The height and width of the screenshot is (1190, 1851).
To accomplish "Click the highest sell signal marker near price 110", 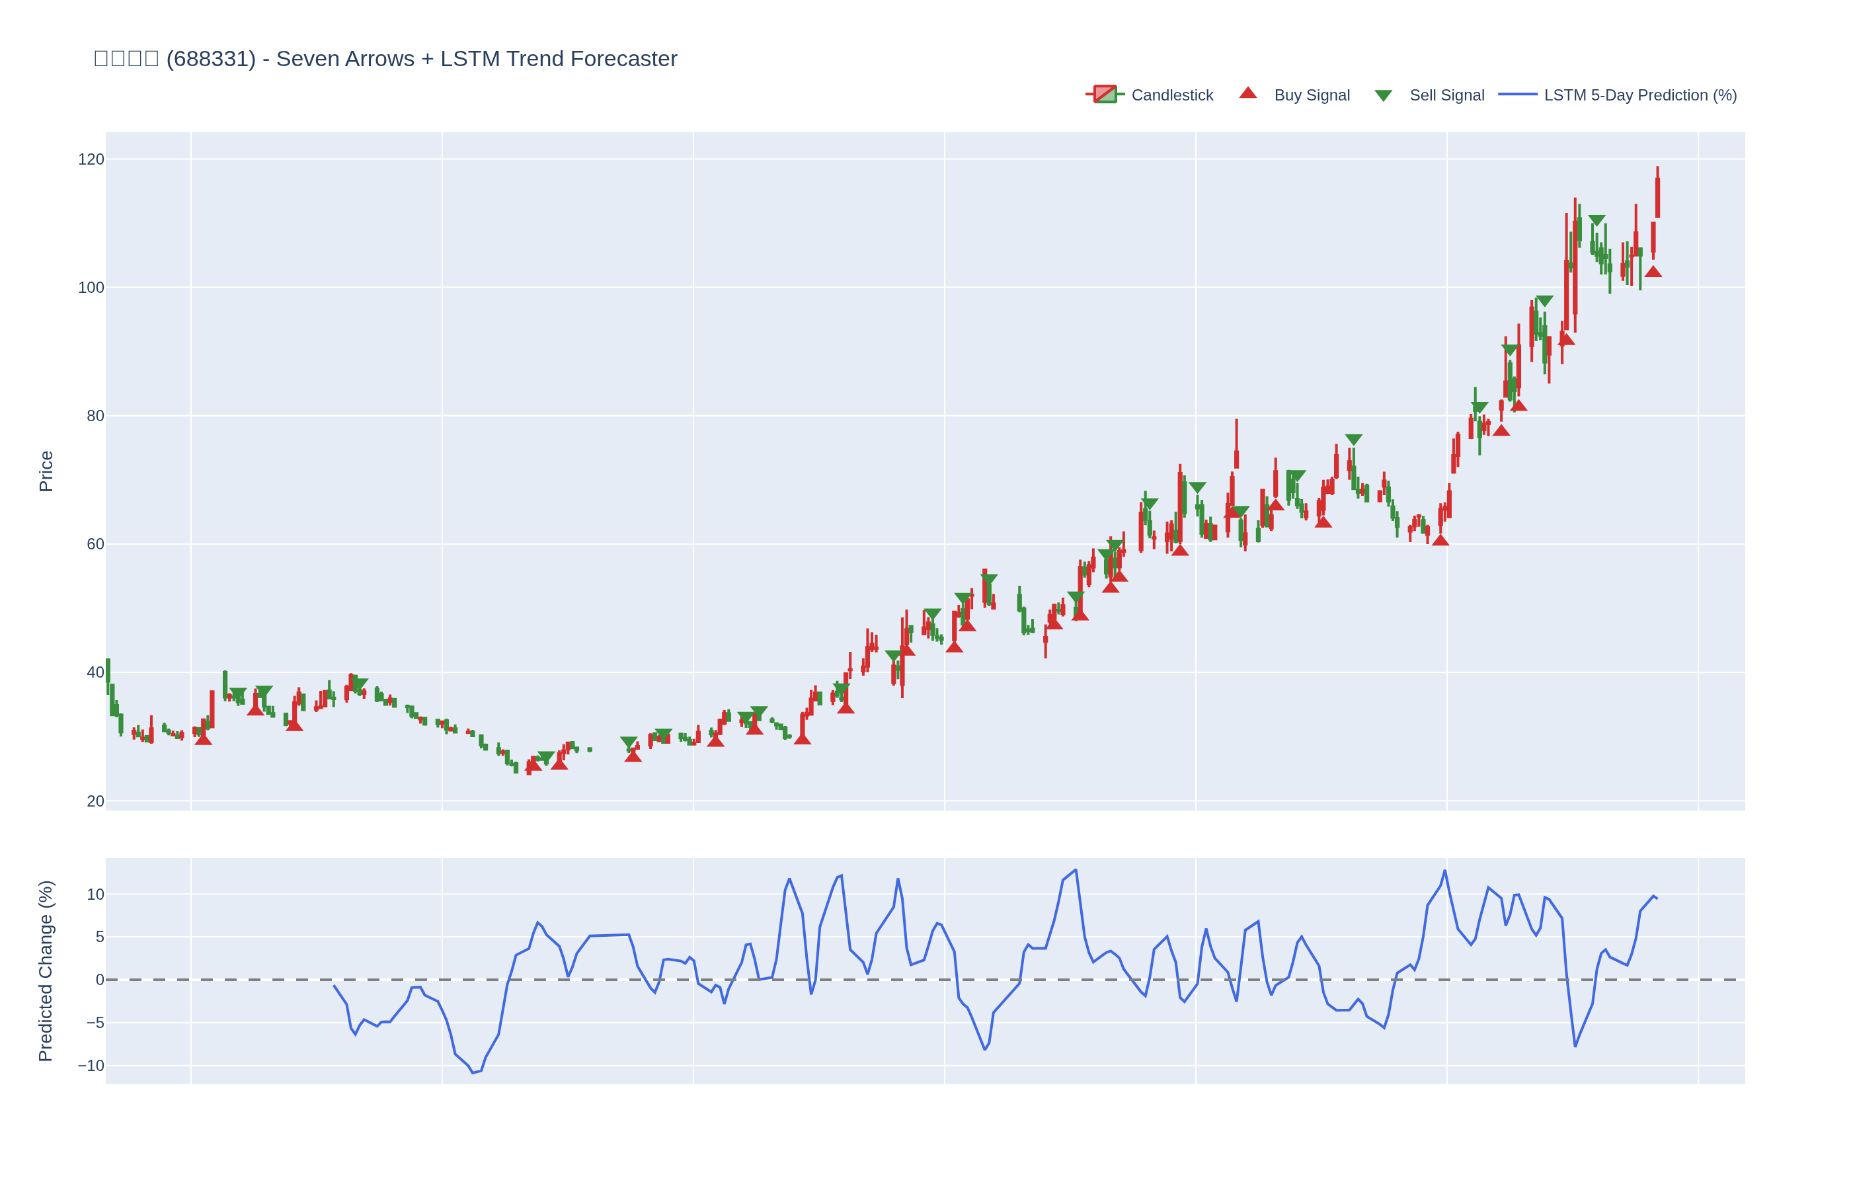I will (x=1597, y=220).
